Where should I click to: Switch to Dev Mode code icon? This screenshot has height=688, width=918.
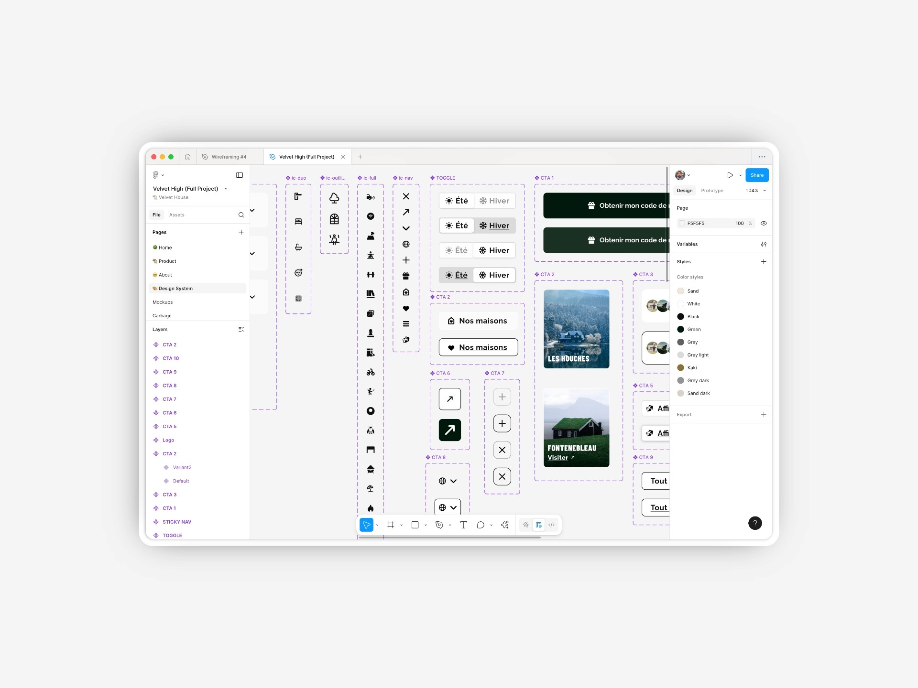(x=551, y=525)
